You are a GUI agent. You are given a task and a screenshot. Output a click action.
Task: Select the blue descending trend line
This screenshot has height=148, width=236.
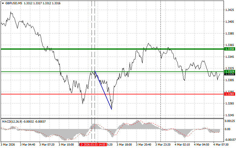tap(103, 90)
